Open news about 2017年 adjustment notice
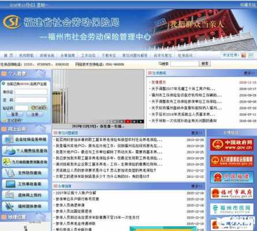This screenshot has width=257, height=231. click(x=183, y=89)
